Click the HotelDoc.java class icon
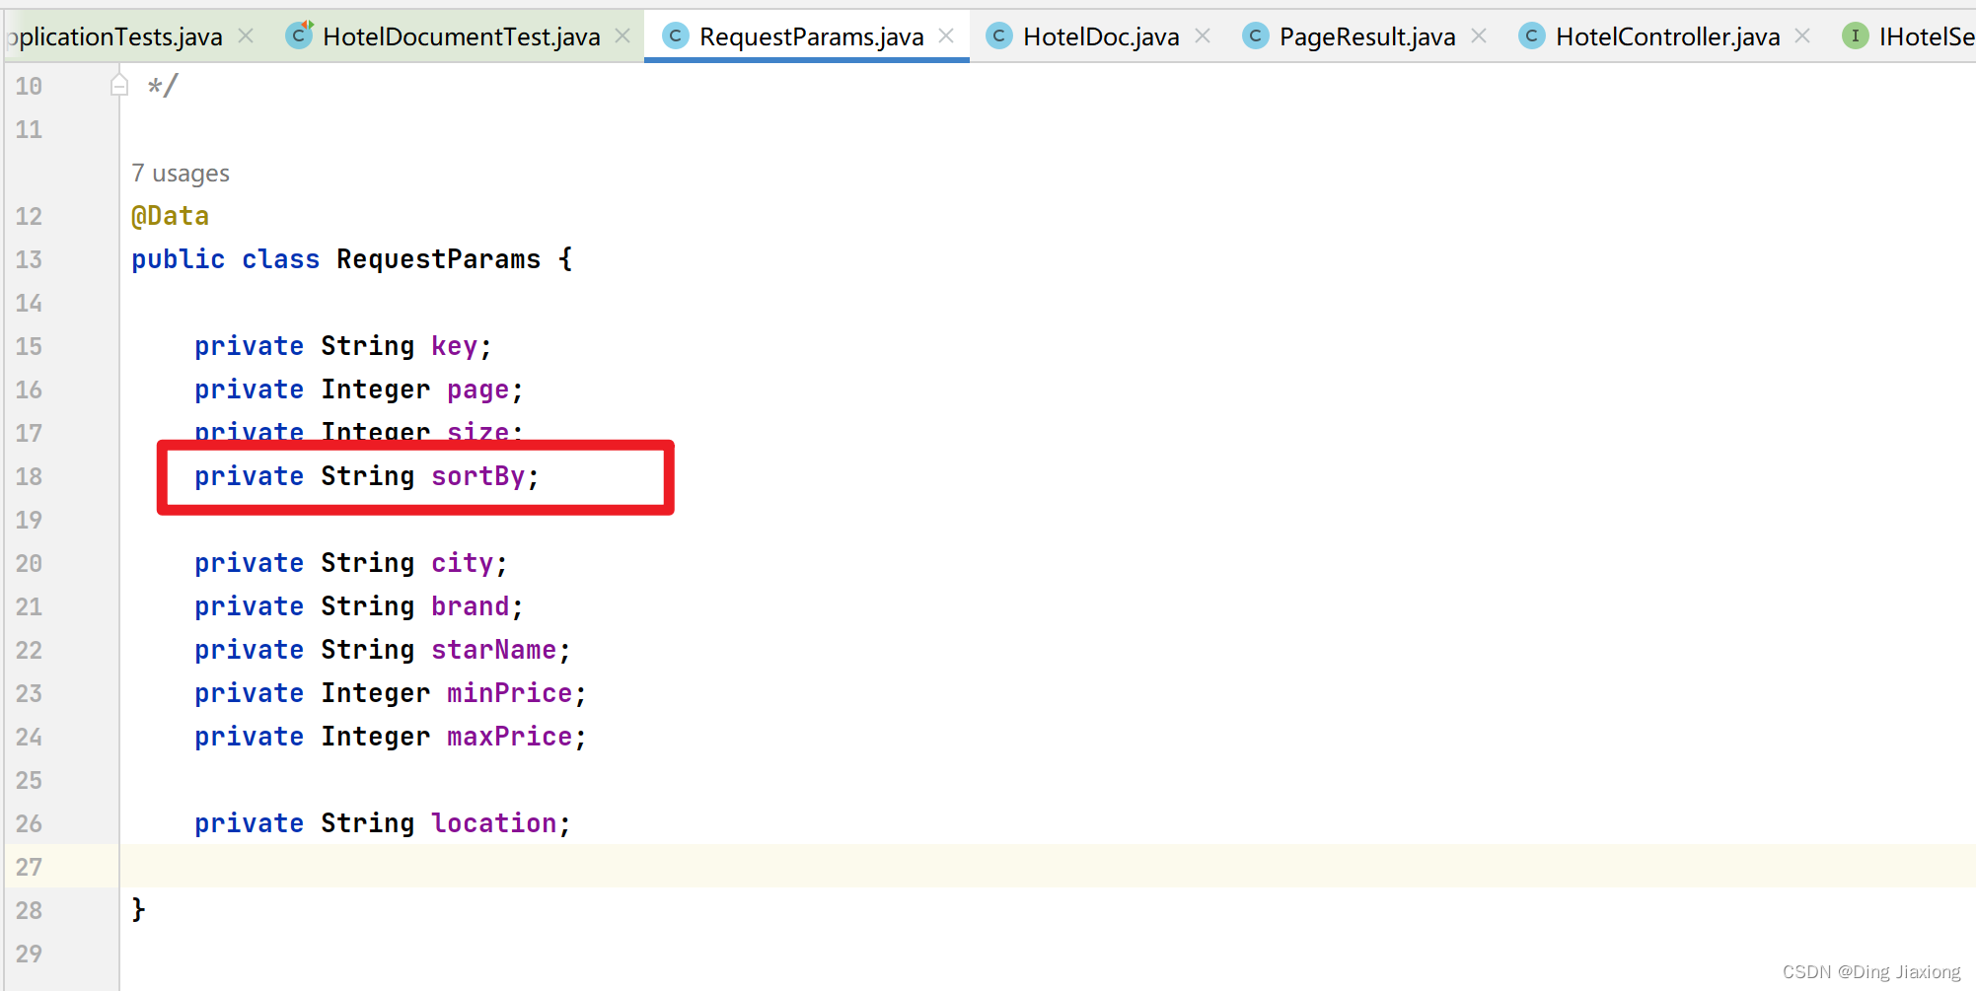 pos(999,36)
